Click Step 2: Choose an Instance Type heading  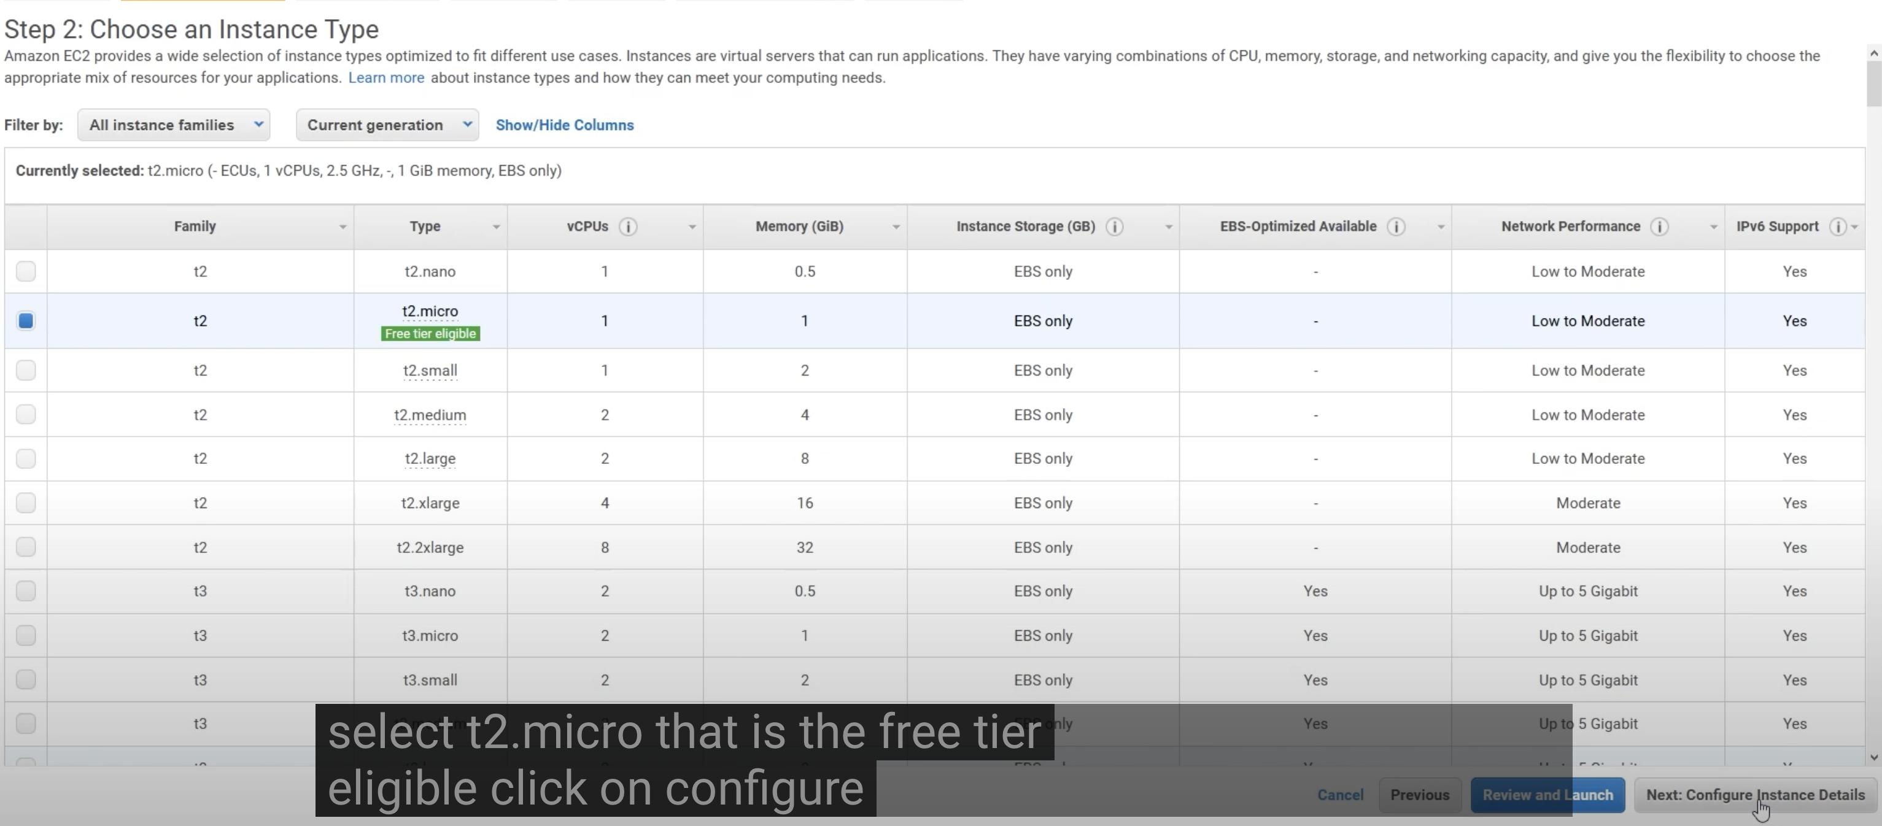click(x=192, y=29)
